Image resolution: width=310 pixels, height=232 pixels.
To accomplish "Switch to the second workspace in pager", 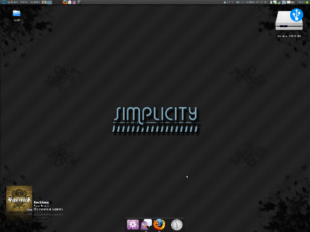I will 50,2.
